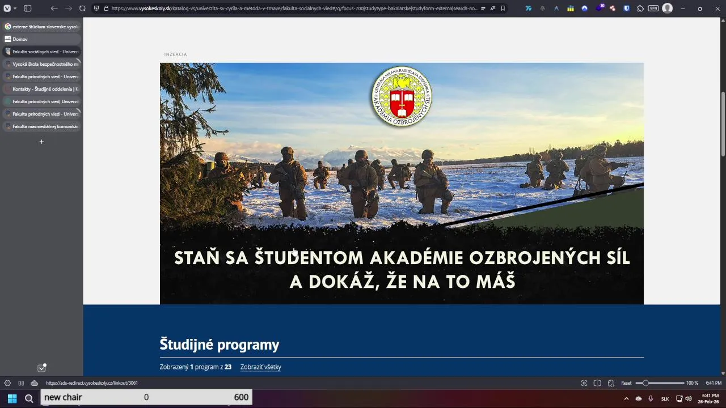Toggle the side panel icon in toolbar
The height and width of the screenshot is (408, 726).
click(27, 8)
